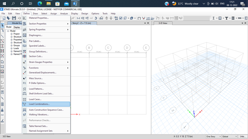Move down one story arrow icon
Screen dimensions: 248x139
point(111,18)
